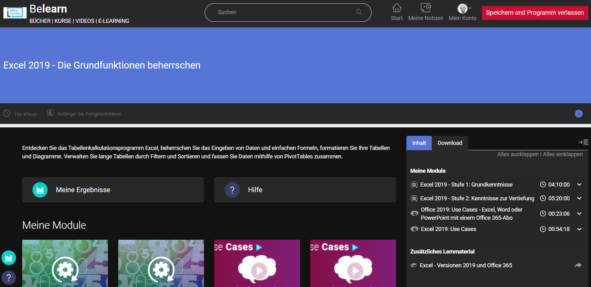Click Speichern und Programm verlassen button
The height and width of the screenshot is (287, 591).
pos(535,13)
